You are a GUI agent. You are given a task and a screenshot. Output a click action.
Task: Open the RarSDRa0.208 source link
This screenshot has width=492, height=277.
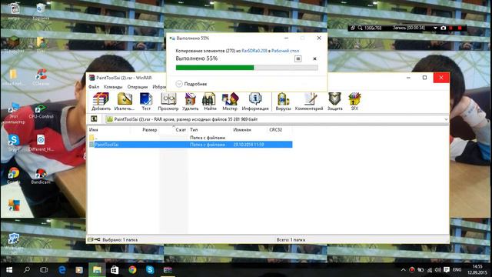254,51
